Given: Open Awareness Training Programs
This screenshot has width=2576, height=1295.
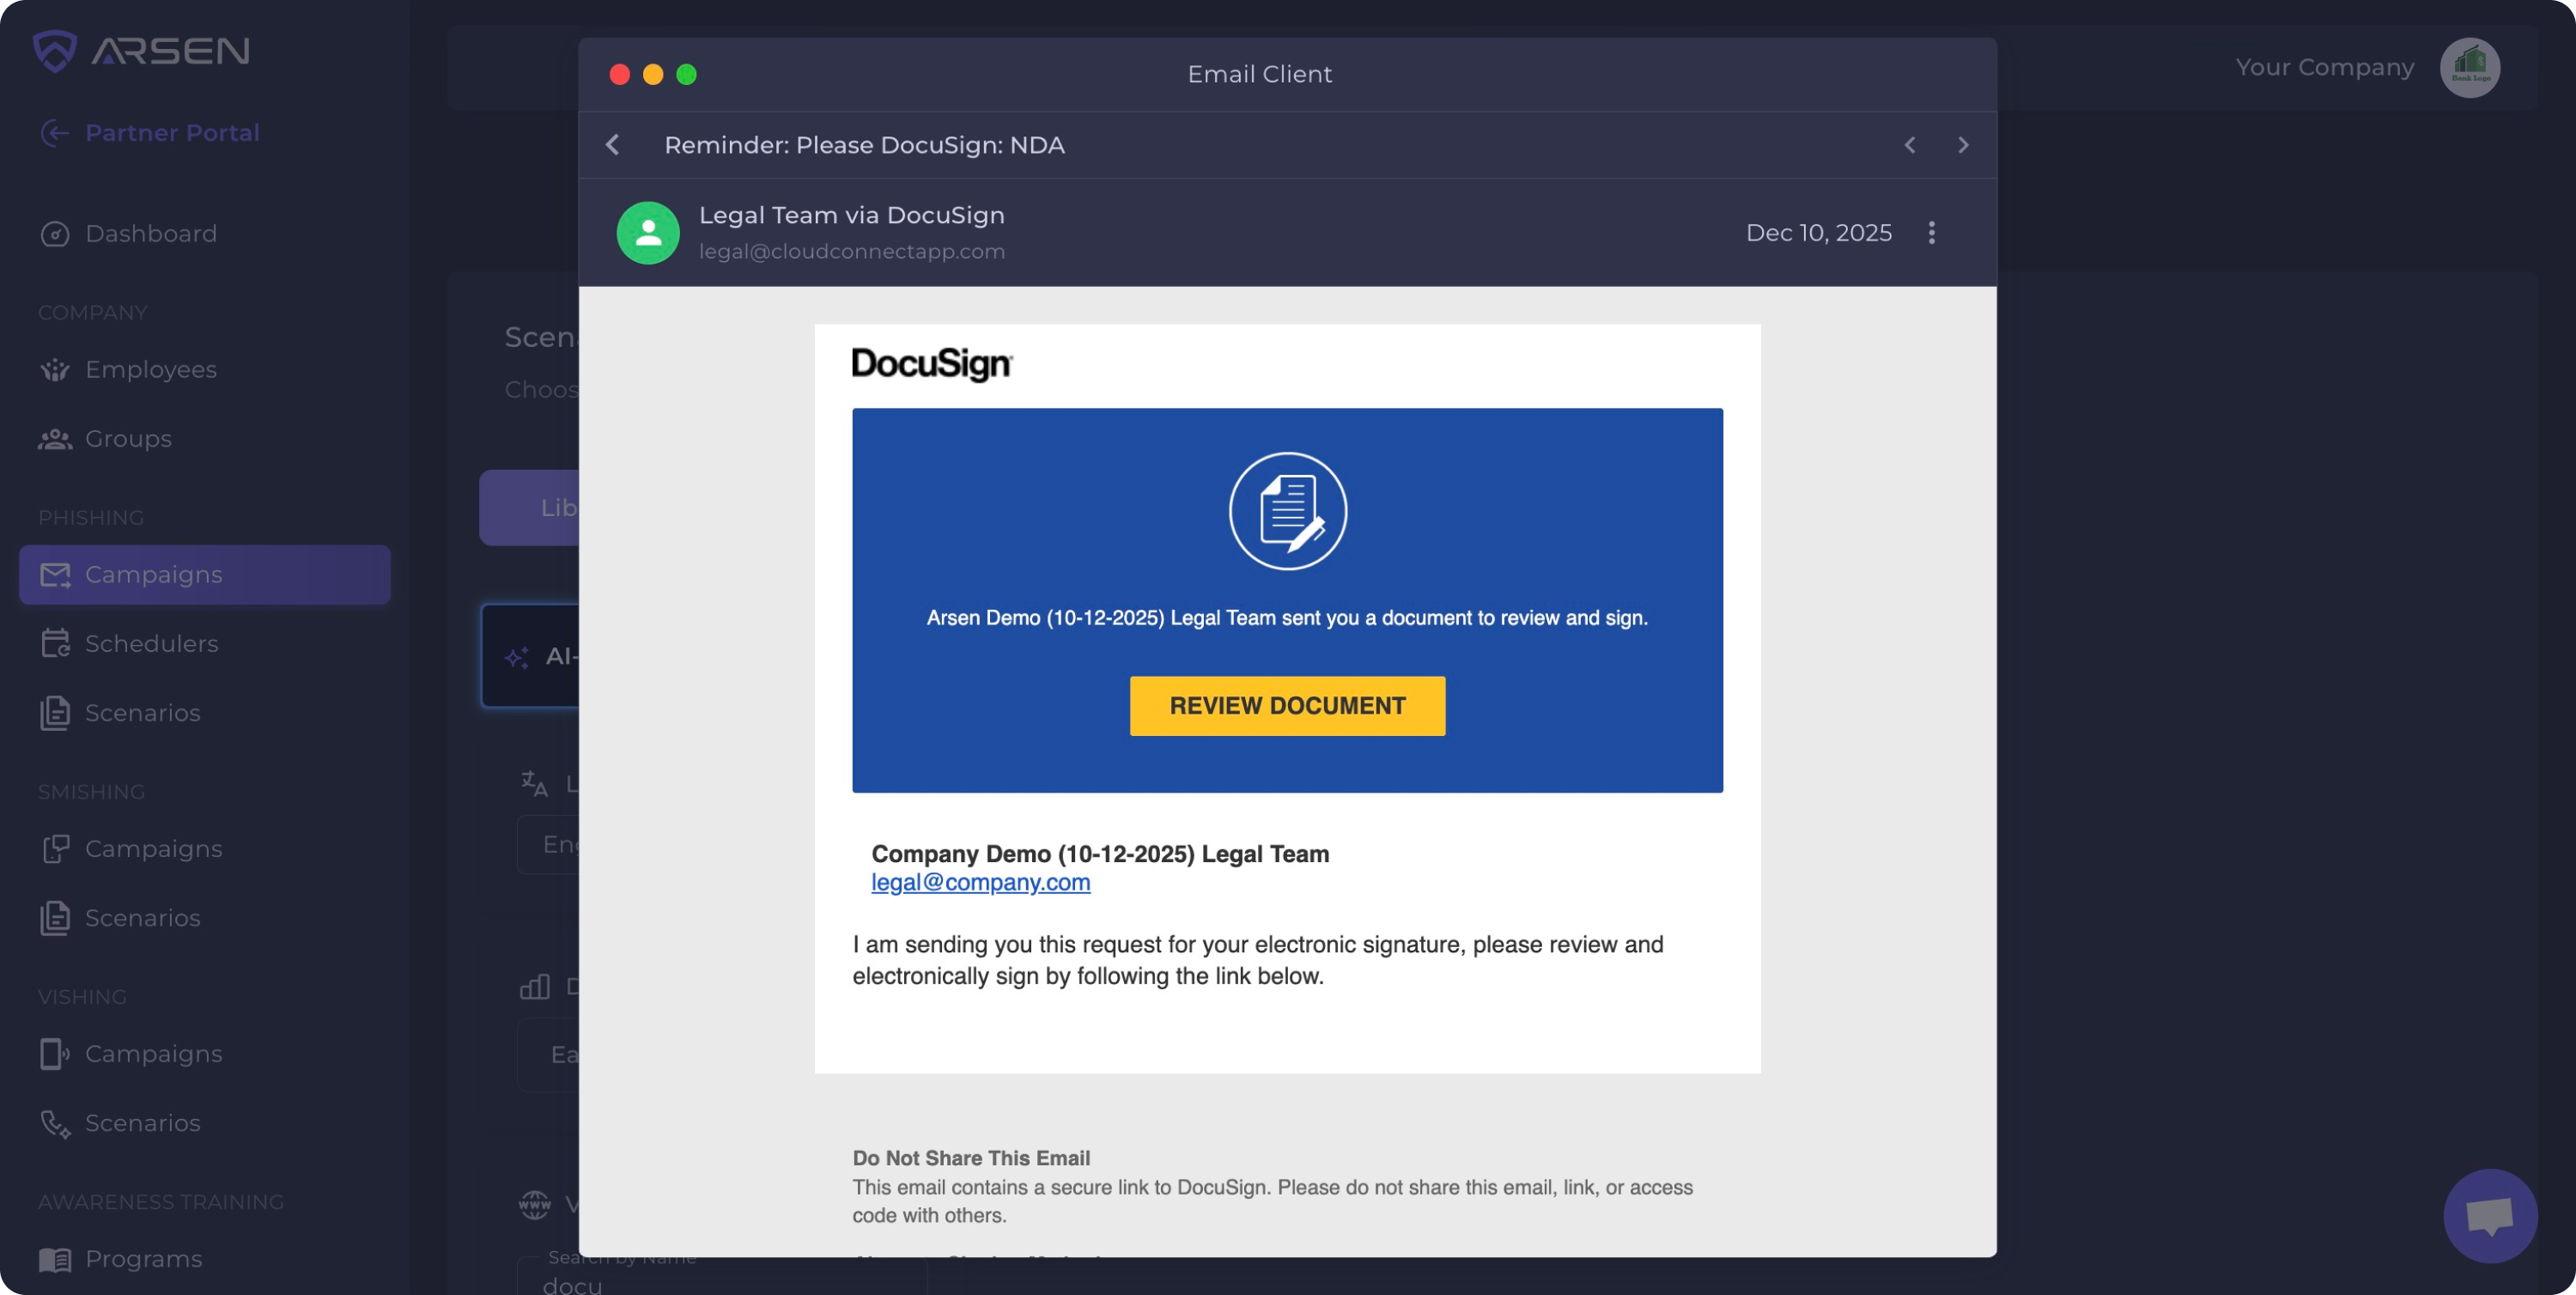Looking at the screenshot, I should coord(143,1258).
